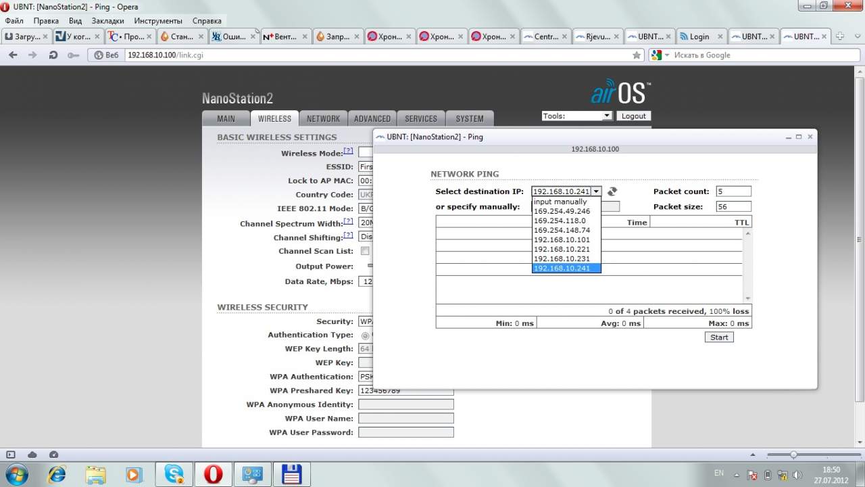
Task: Open the Закладки menu
Action: coord(107,21)
